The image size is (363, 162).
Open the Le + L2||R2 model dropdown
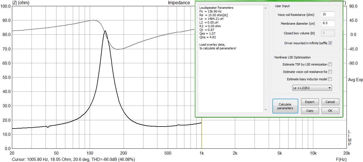click(x=312, y=88)
